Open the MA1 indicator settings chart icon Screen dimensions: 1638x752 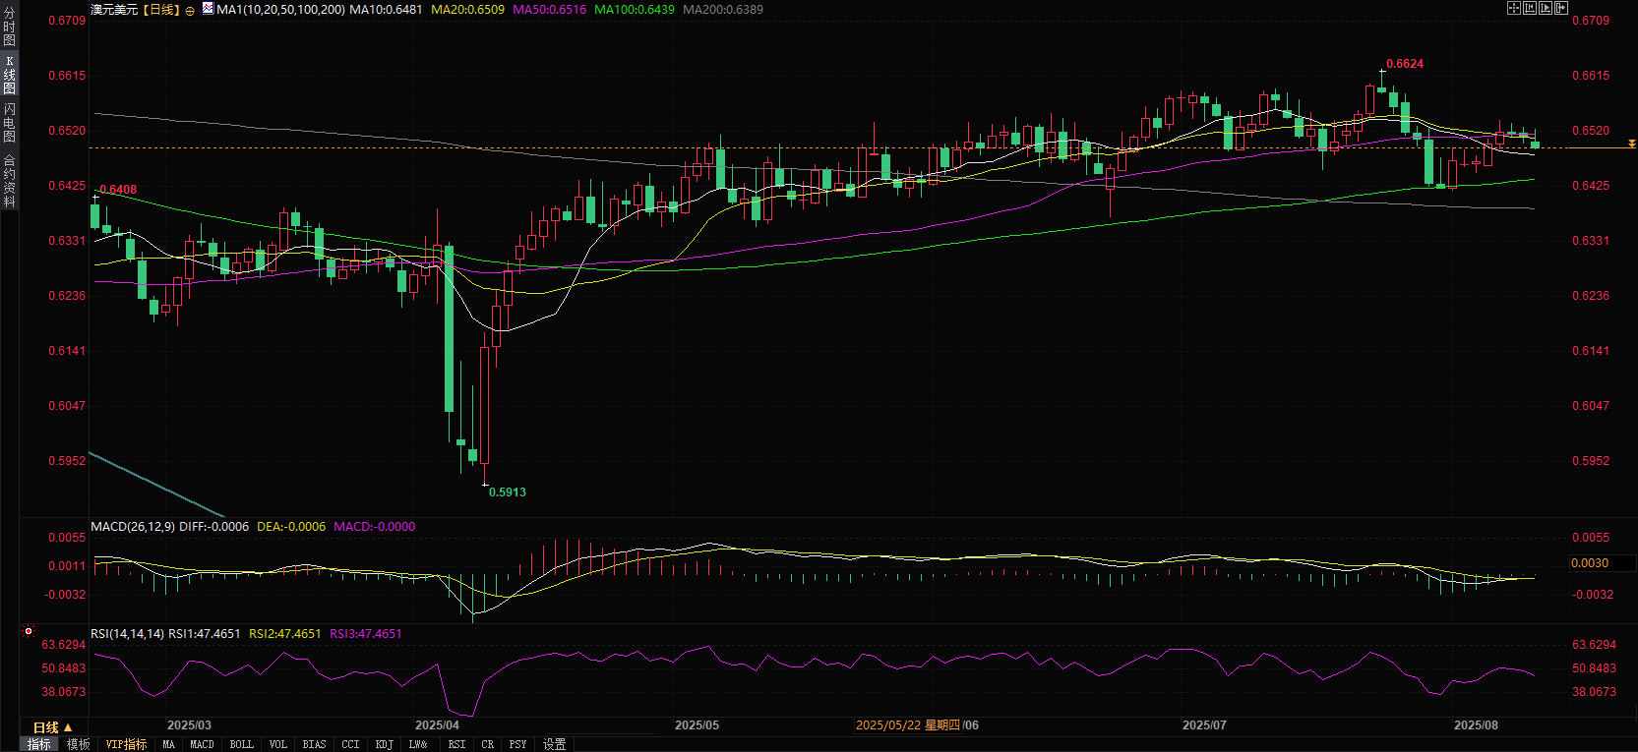208,8
